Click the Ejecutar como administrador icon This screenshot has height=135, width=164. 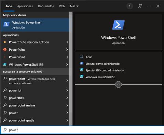[x=82, y=64]
